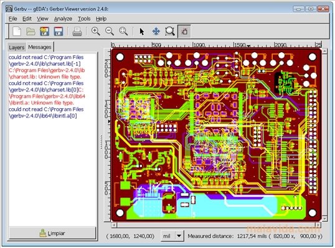Zoom out using magnifier minus icon
The height and width of the screenshot is (248, 335).
click(x=110, y=31)
